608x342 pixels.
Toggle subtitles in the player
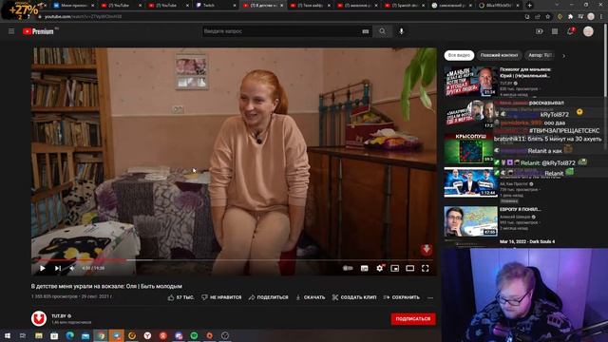click(x=364, y=268)
